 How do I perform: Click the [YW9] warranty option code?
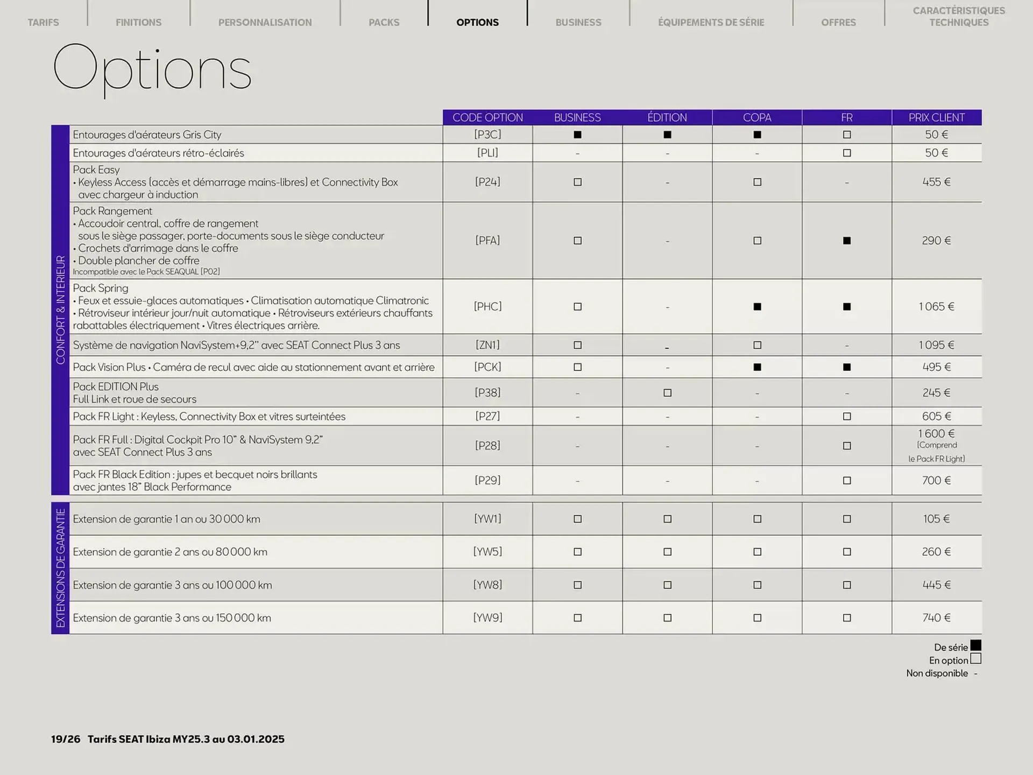[x=487, y=618]
